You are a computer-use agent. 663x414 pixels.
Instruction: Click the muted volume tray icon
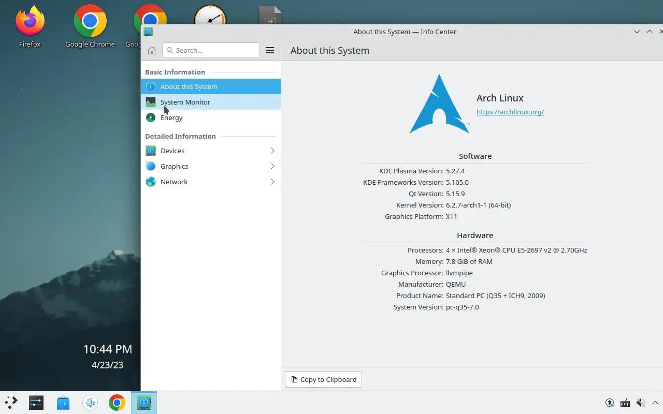(x=641, y=403)
